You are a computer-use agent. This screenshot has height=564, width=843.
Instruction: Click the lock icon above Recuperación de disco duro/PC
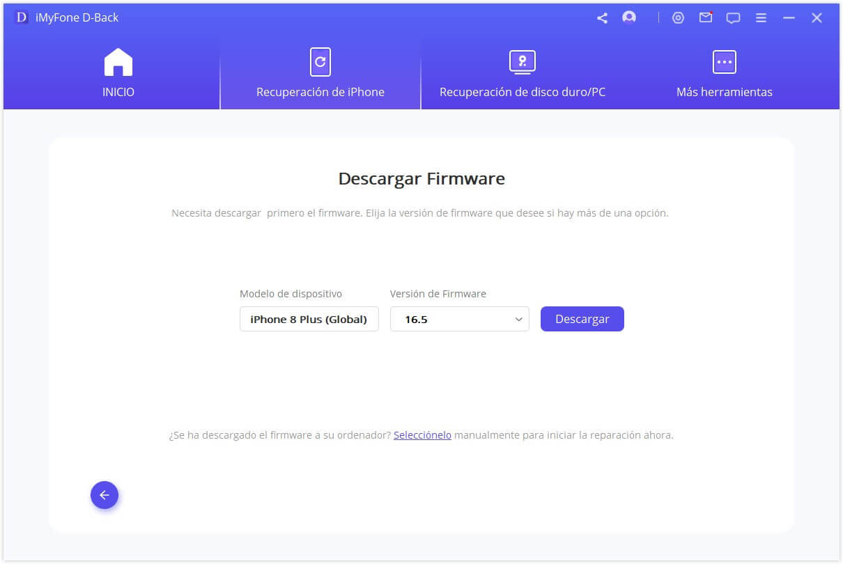coord(522,61)
